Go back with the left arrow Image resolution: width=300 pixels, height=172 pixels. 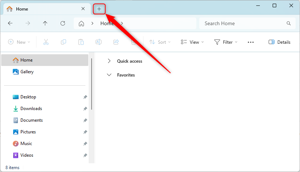(x=10, y=23)
